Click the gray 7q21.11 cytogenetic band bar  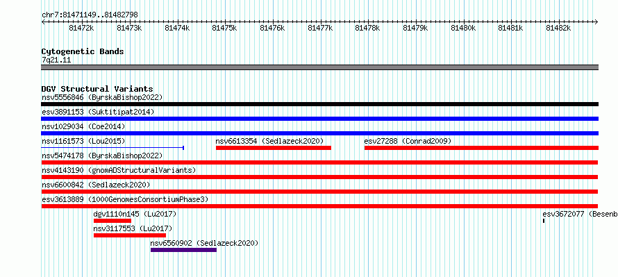pyautogui.click(x=319, y=67)
